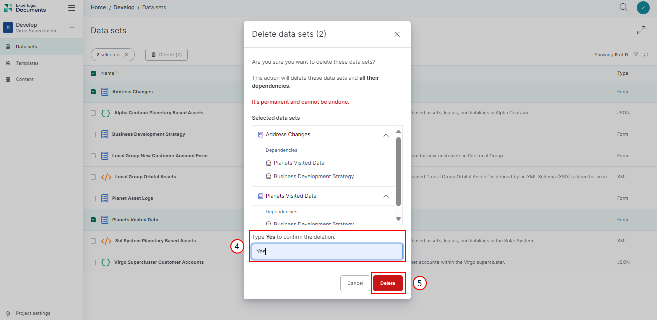Image resolution: width=657 pixels, height=320 pixels.
Task: Open the filter icon for data sets
Action: click(x=635, y=55)
